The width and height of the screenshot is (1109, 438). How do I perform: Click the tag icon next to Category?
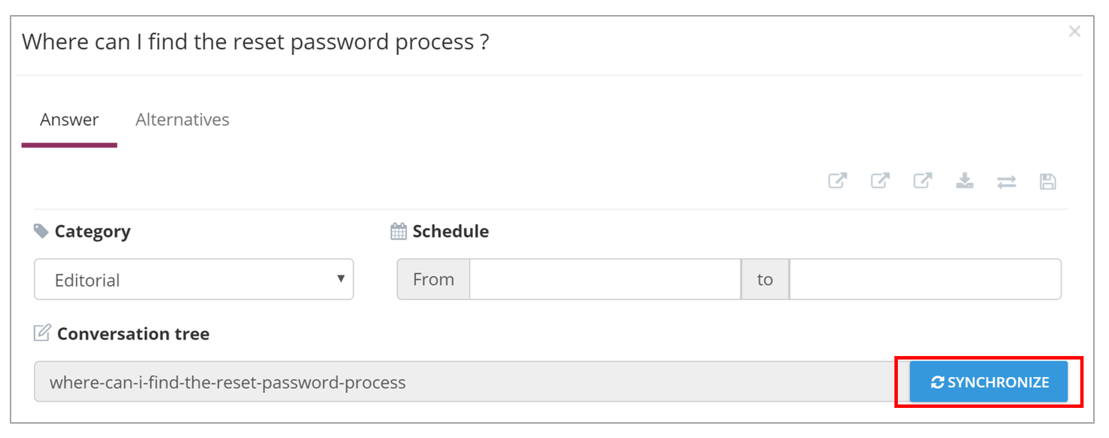pos(41,231)
